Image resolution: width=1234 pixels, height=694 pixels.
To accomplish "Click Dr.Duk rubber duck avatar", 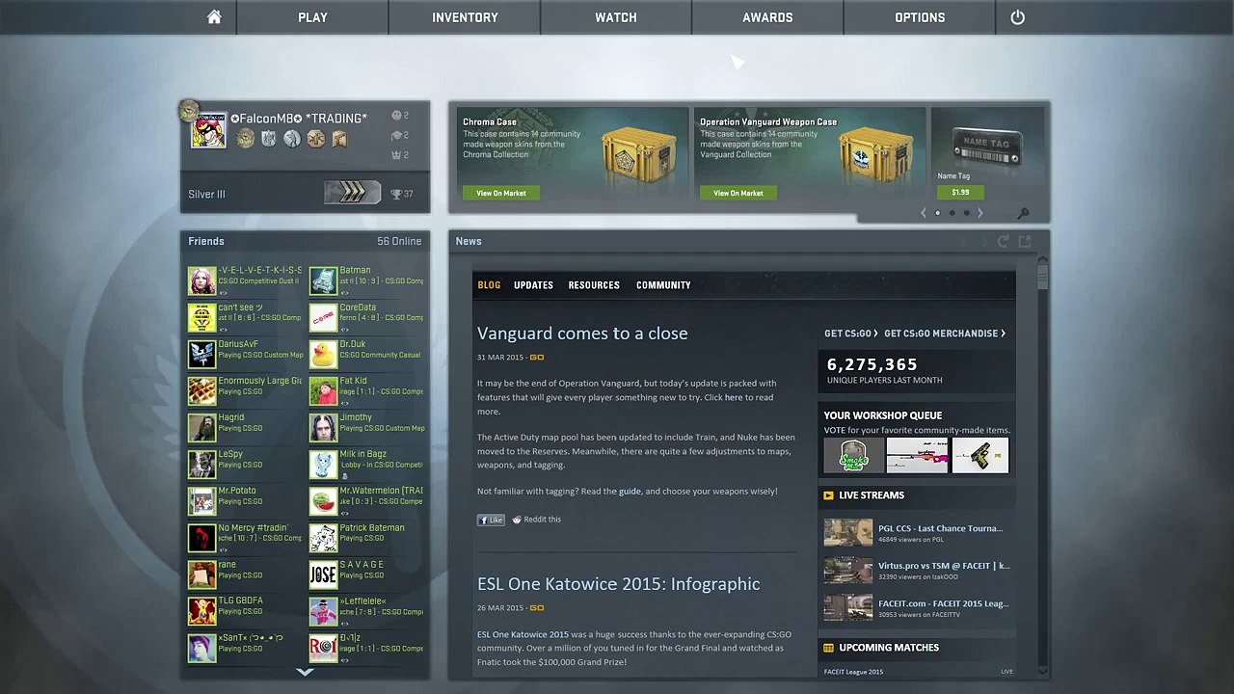I will (323, 354).
